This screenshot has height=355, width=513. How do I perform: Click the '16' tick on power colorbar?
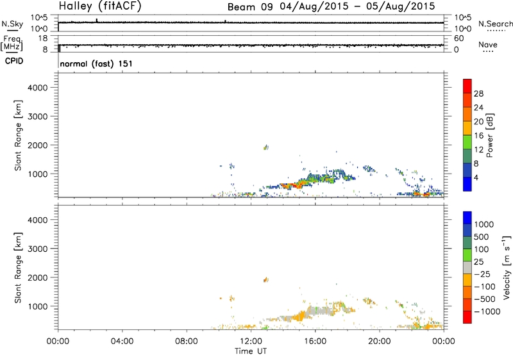click(478, 136)
